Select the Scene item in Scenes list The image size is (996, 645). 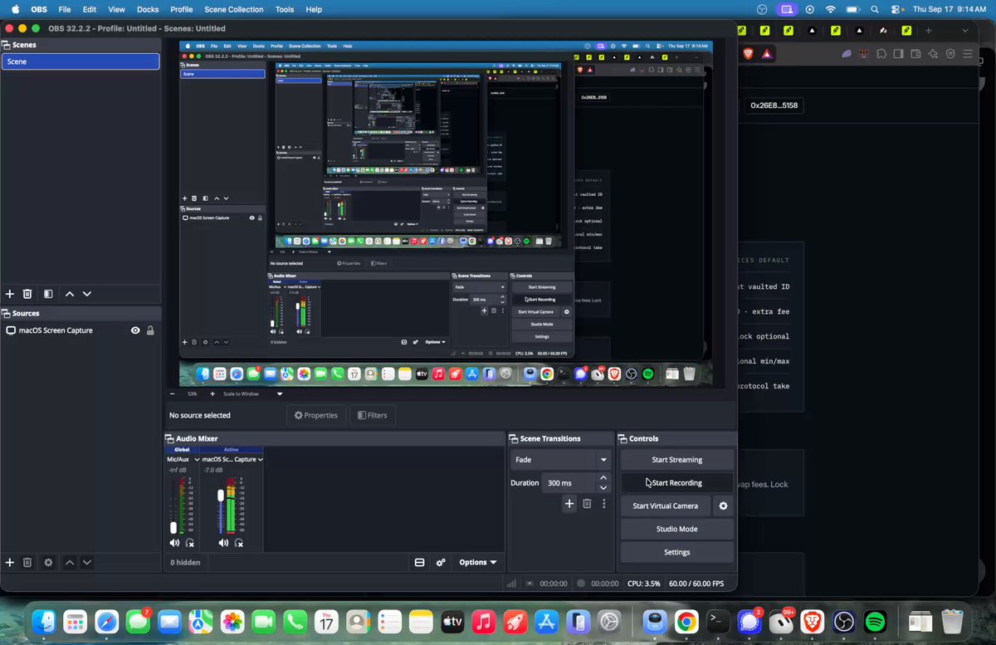(x=81, y=61)
